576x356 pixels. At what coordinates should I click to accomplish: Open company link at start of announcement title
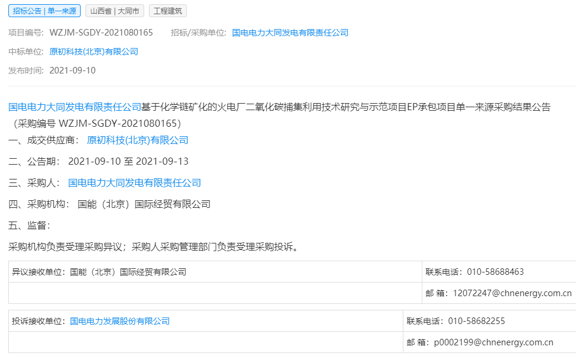click(75, 107)
